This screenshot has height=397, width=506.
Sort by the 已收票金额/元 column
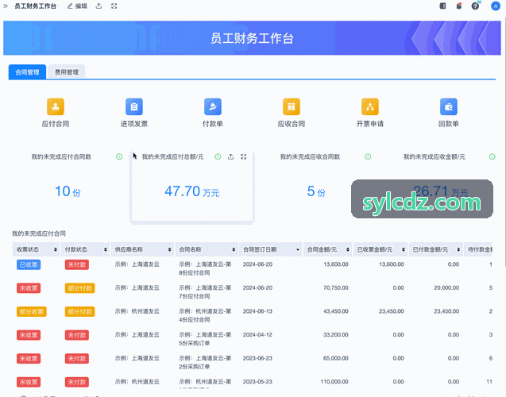click(x=403, y=249)
